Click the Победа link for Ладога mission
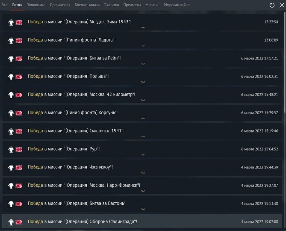This screenshot has height=231, width=286. 35,40
